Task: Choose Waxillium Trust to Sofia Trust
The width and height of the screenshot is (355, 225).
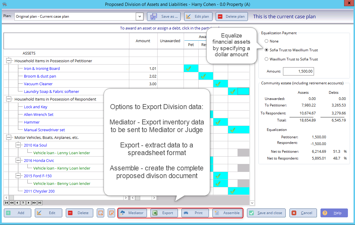Action: click(266, 59)
